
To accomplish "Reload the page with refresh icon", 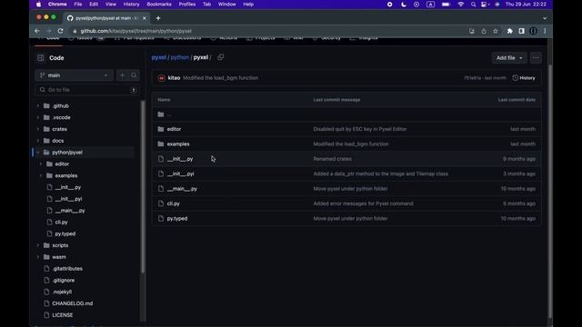I will point(61,31).
